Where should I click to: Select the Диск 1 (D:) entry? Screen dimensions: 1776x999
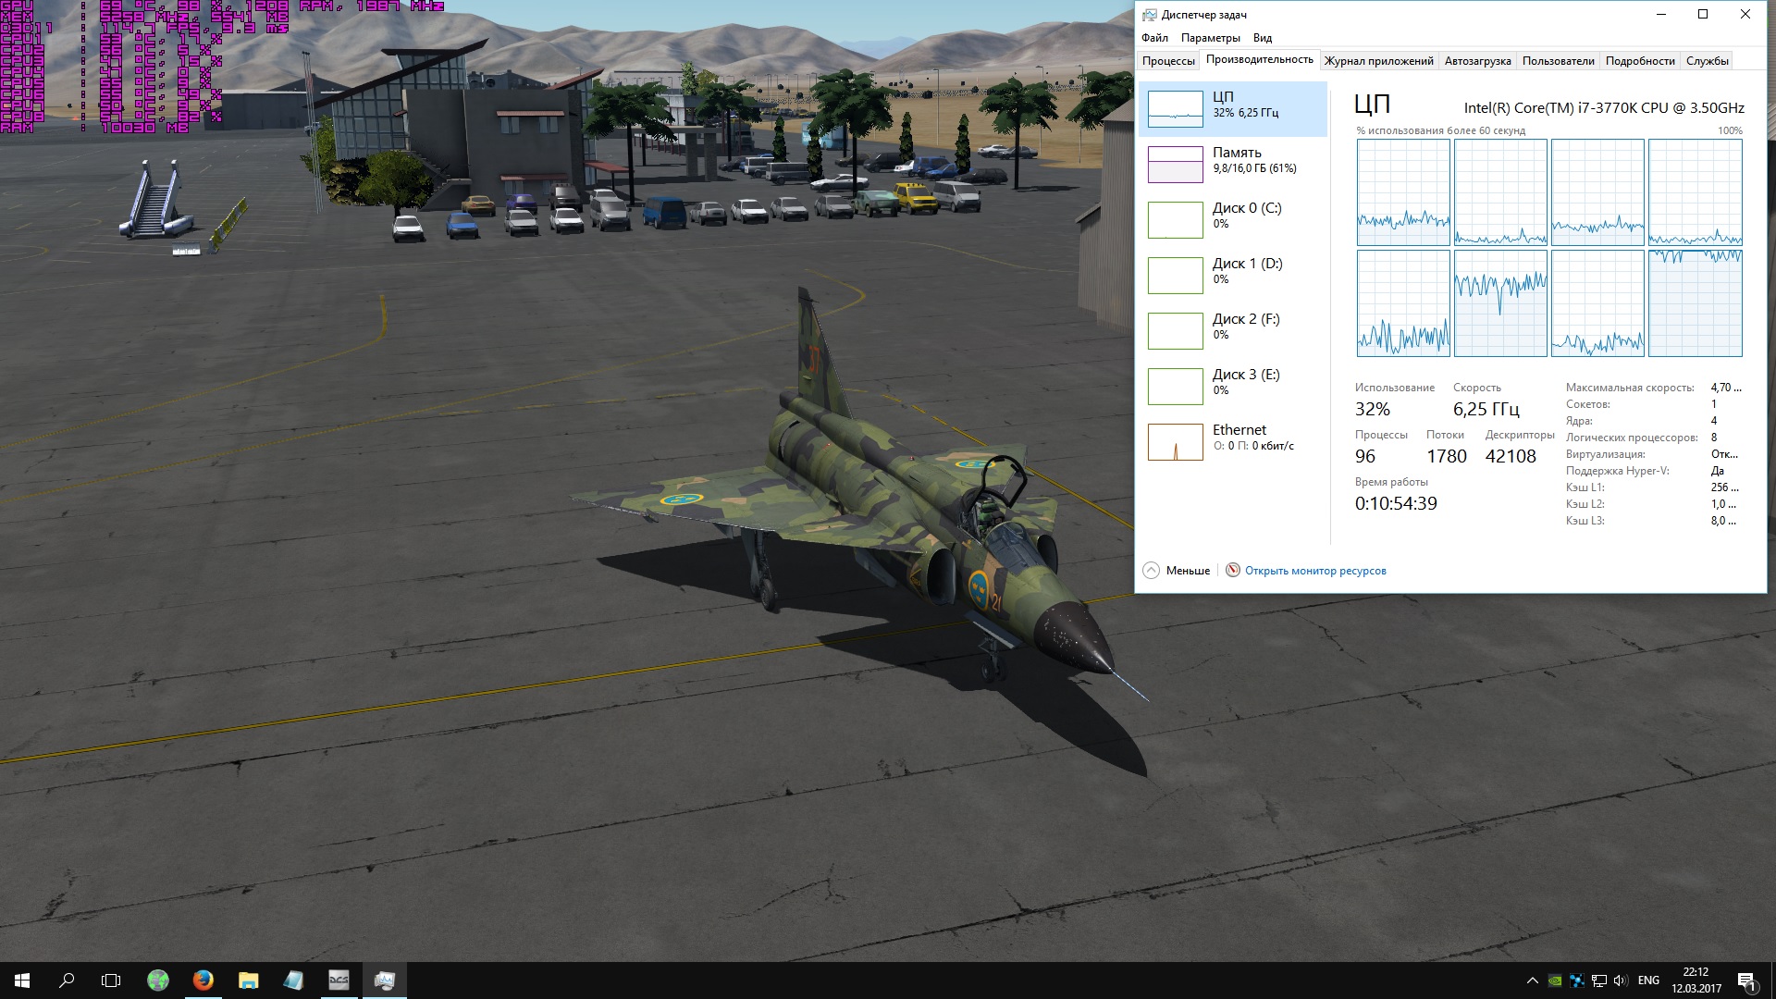[x=1232, y=276]
